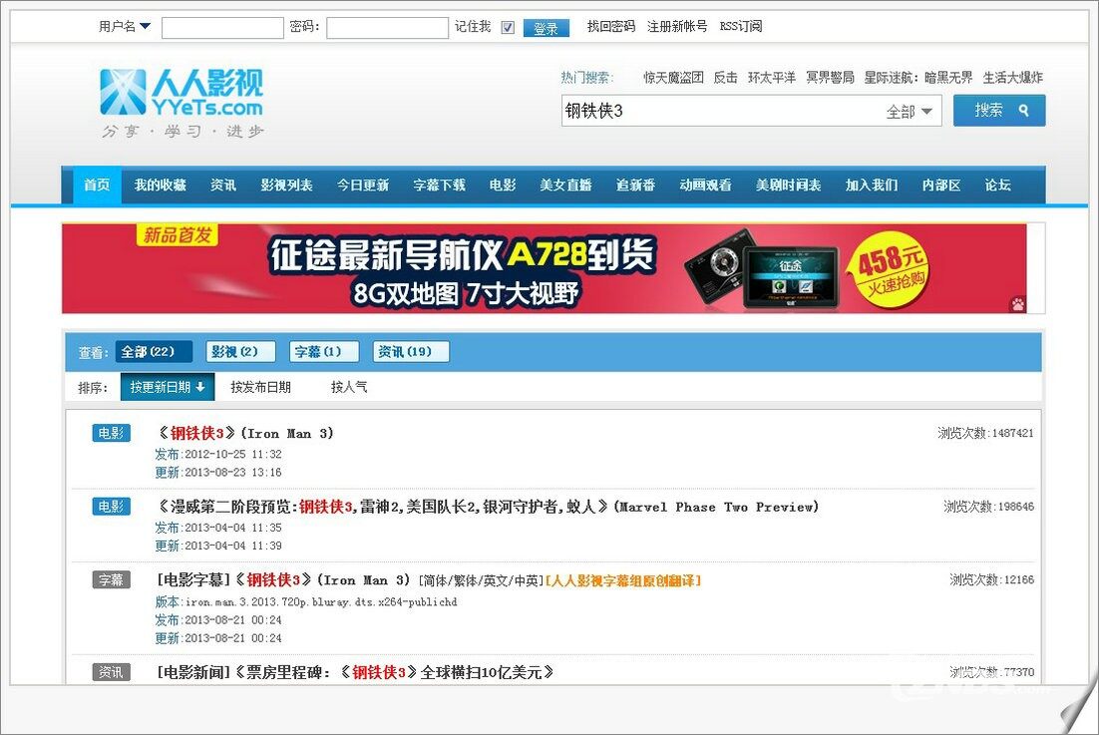Open 追新番 in the nav bar
The image size is (1099, 735).
click(635, 184)
